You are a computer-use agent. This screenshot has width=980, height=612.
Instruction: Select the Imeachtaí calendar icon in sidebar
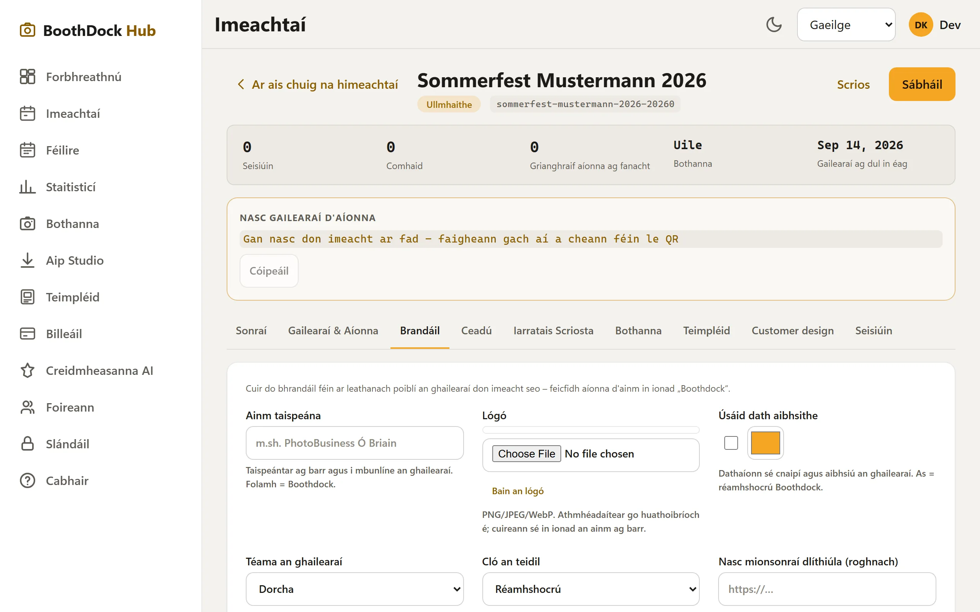pyautogui.click(x=28, y=113)
